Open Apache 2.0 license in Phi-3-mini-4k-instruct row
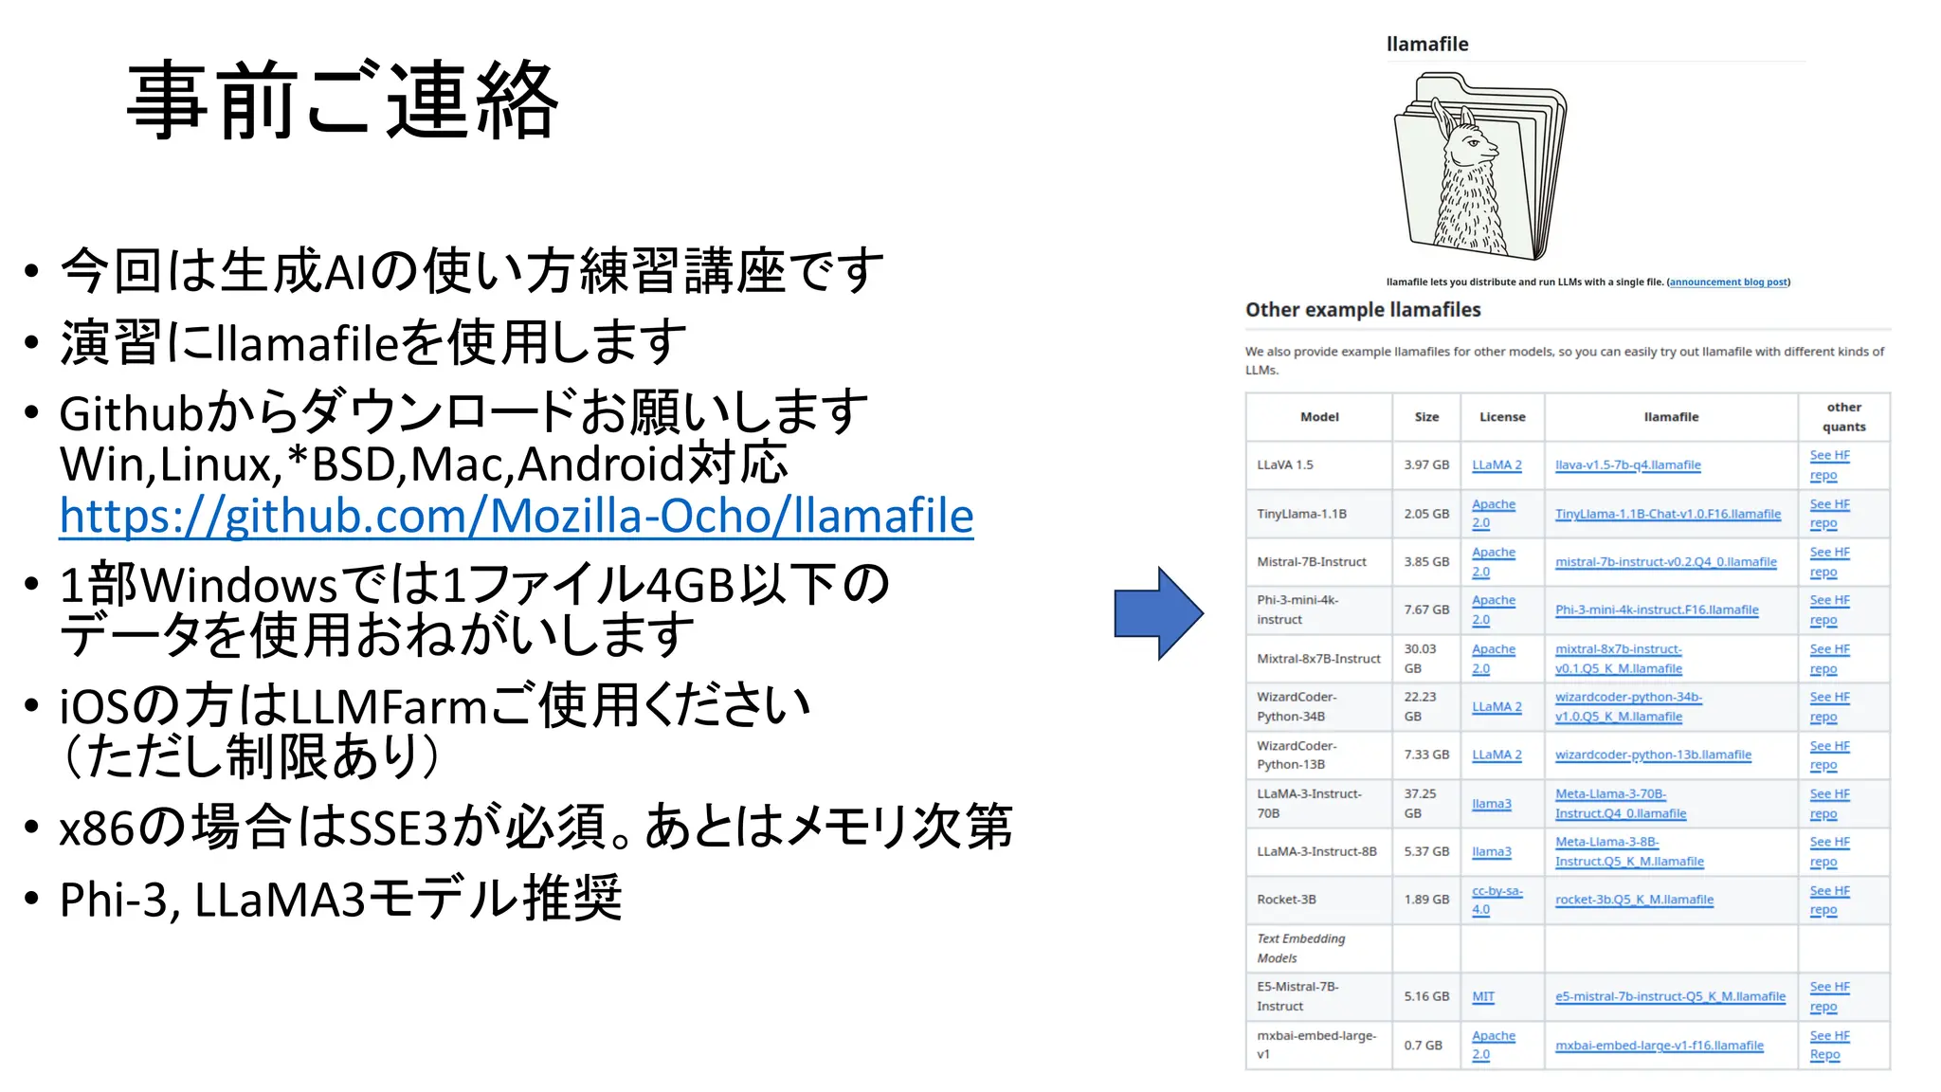1941x1092 pixels. click(x=1493, y=610)
